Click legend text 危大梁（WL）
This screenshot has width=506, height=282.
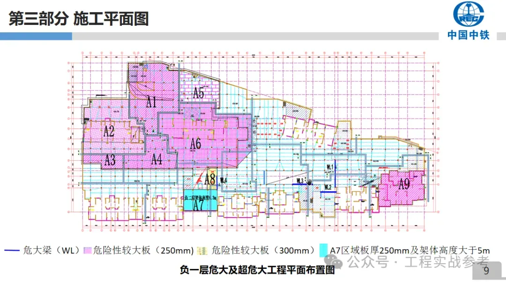pos(52,250)
